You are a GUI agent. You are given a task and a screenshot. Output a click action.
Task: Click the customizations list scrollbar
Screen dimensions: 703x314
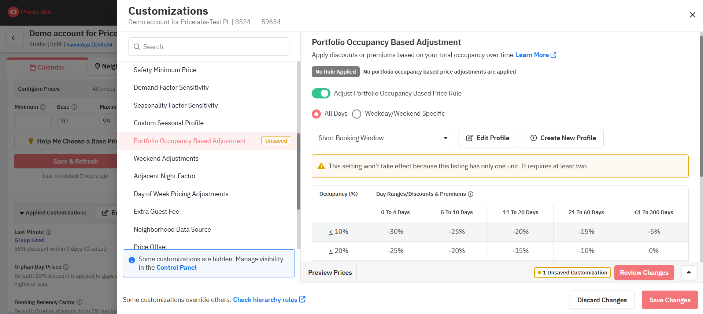pyautogui.click(x=299, y=171)
